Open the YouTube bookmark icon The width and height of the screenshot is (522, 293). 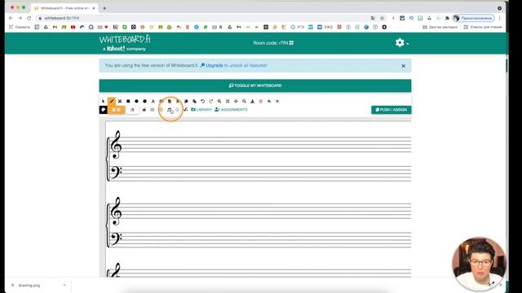(73, 27)
